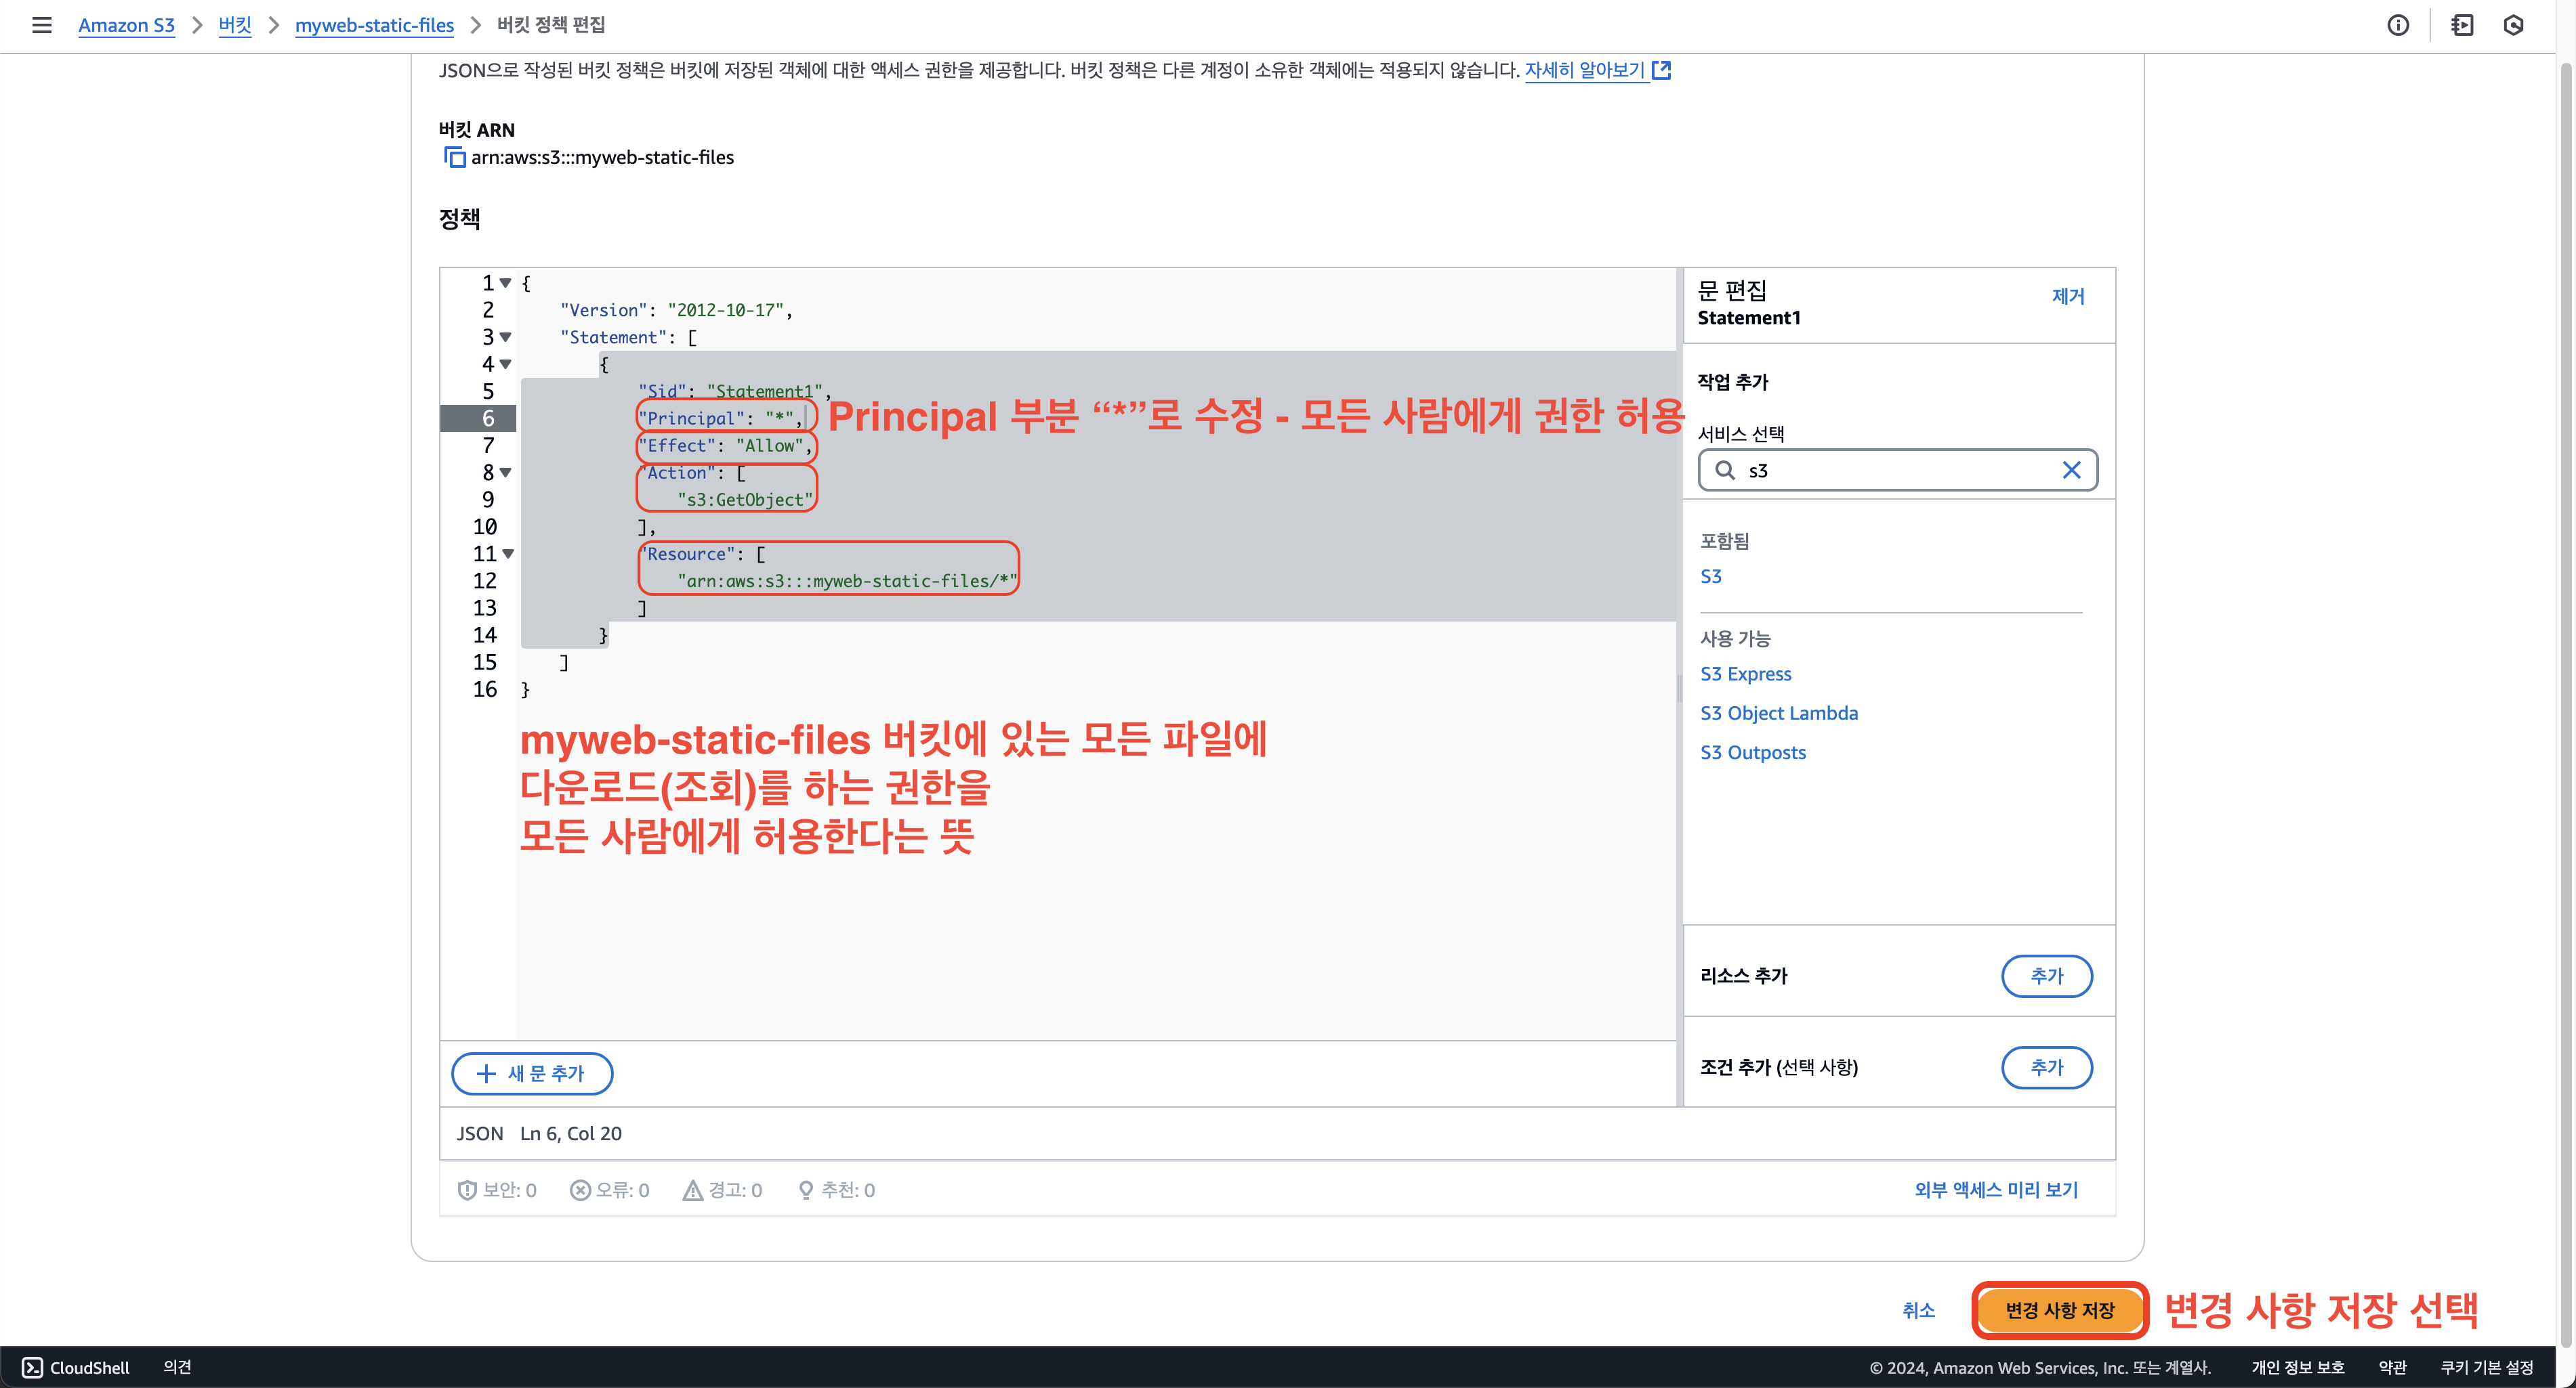
Task: Open 약관 footer link
Action: (x=2392, y=1368)
